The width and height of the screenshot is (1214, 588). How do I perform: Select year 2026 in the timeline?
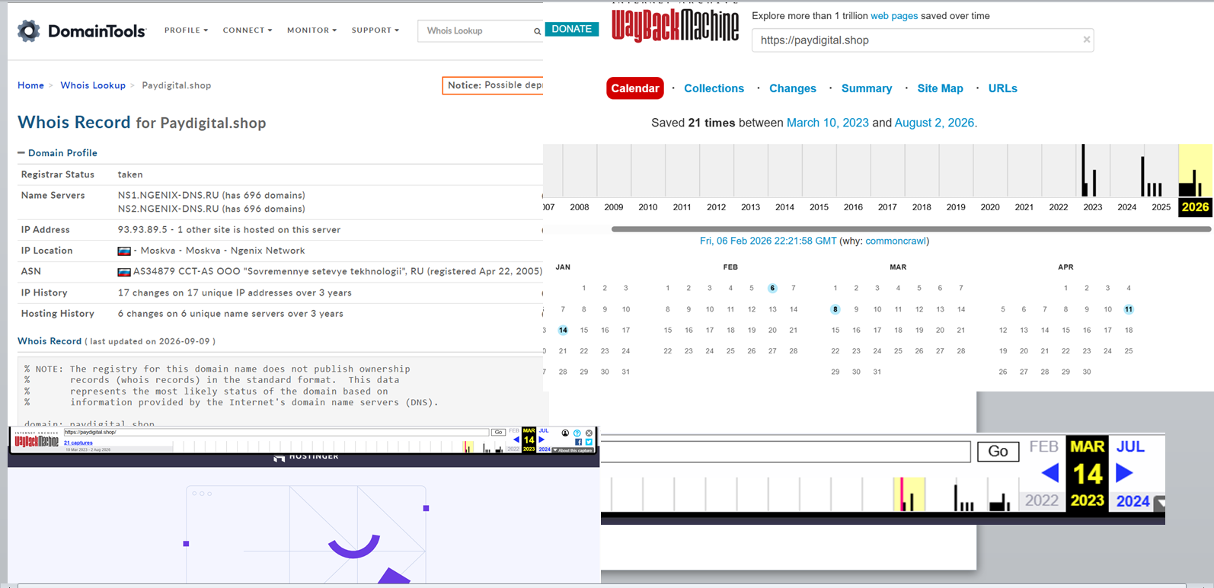1195,207
